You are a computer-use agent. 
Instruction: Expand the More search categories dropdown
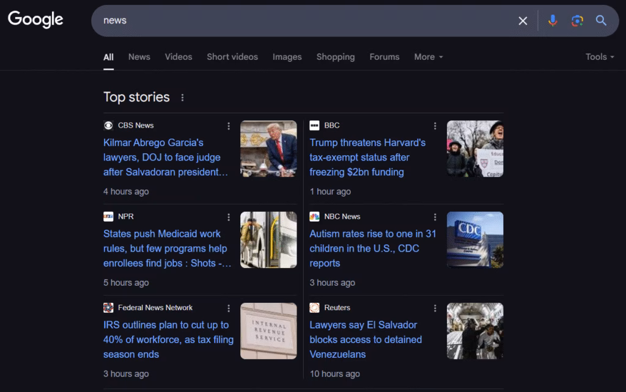(428, 57)
